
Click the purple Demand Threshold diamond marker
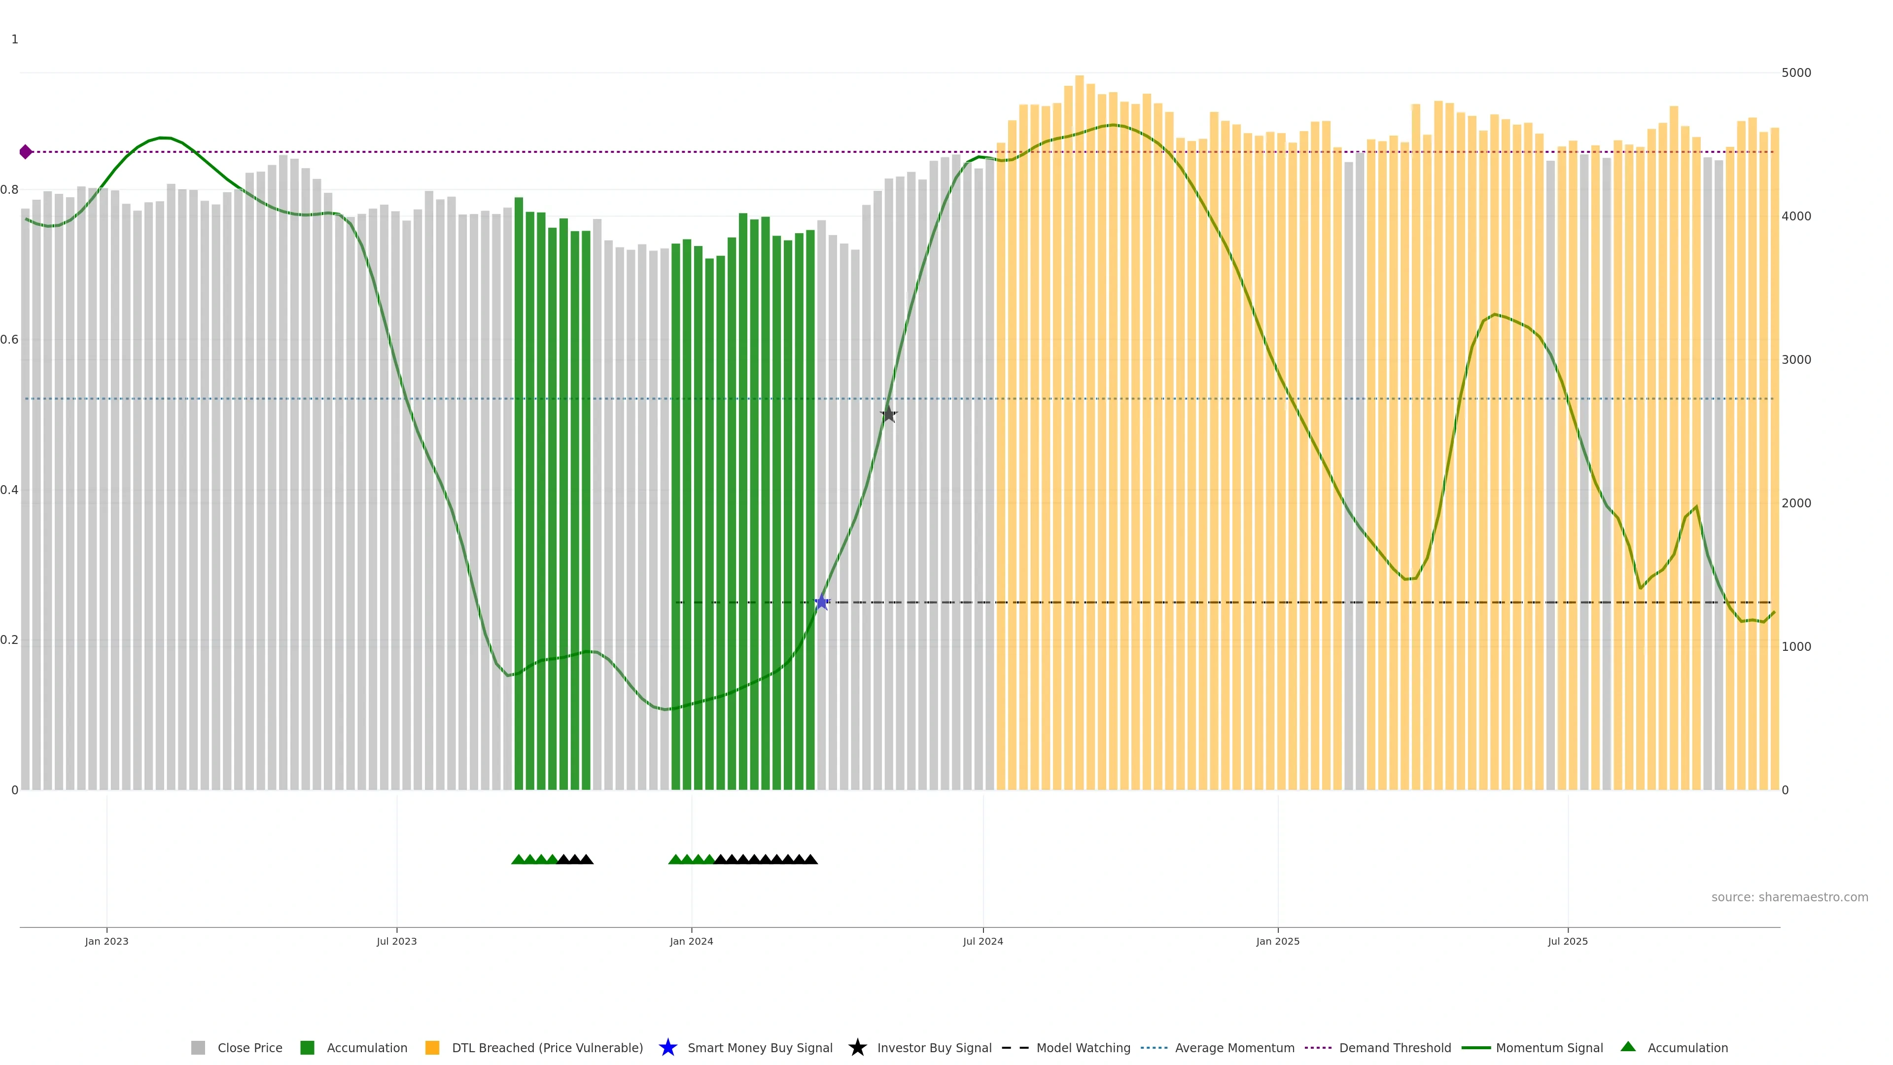26,152
